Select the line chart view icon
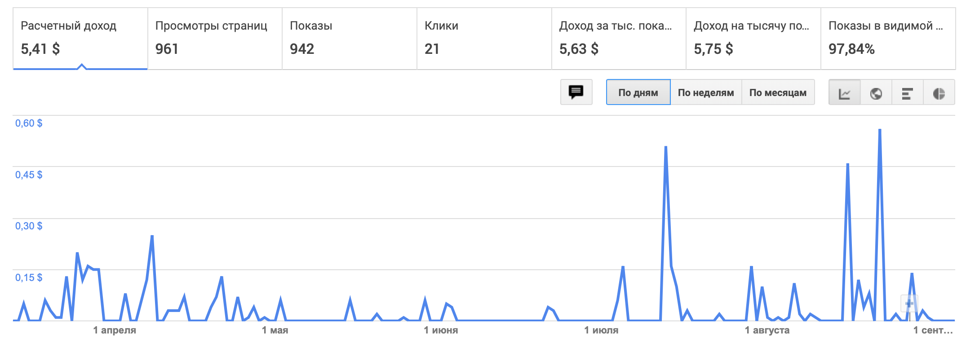Image resolution: width=966 pixels, height=342 pixels. [x=845, y=92]
